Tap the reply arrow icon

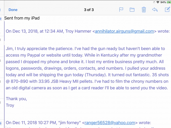click(155, 10)
